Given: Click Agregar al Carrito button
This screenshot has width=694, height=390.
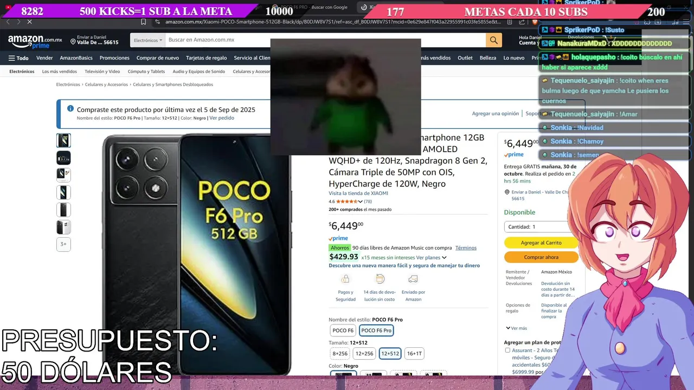Looking at the screenshot, I should [541, 243].
